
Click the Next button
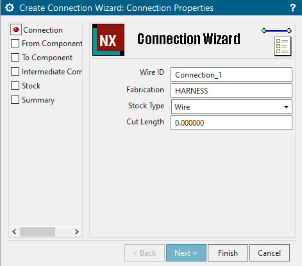point(186,253)
